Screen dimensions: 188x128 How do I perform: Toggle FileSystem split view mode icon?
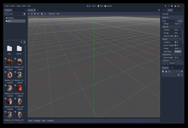pyautogui.click(x=24, y=42)
